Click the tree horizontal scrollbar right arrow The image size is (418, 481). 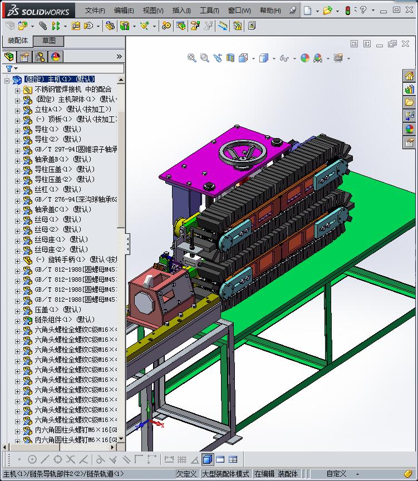click(x=112, y=447)
